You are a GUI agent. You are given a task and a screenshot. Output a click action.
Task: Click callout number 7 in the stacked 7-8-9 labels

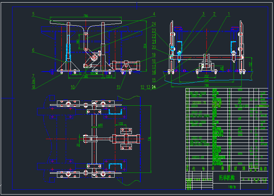pos(33,76)
